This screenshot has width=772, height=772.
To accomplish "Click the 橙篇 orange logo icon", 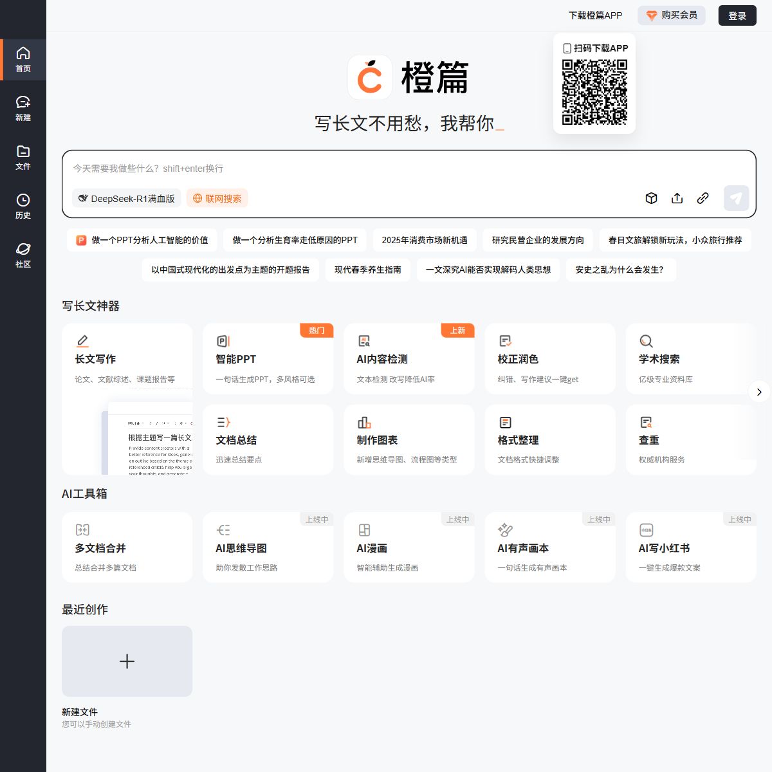I will [x=370, y=77].
